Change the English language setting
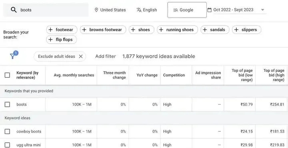This screenshot has height=148, width=288. (147, 10)
